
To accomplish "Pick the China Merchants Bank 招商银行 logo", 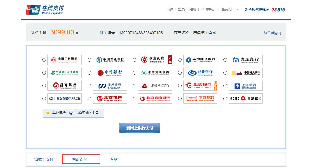I will (65, 86).
